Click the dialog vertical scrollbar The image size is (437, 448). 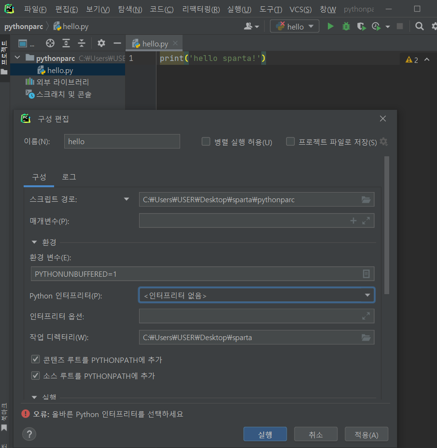click(387, 225)
